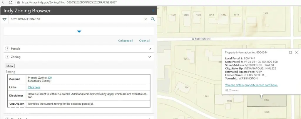This screenshot has height=119, width=301.
Task: Click the magnifying glass search icon
Action: point(153,19)
